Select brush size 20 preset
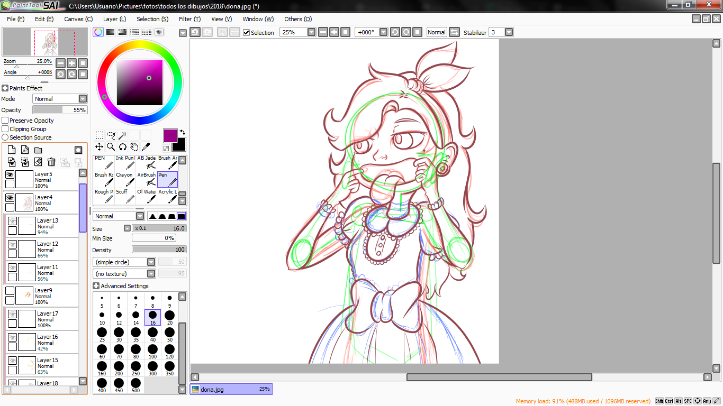This screenshot has height=406, width=723. point(169,317)
